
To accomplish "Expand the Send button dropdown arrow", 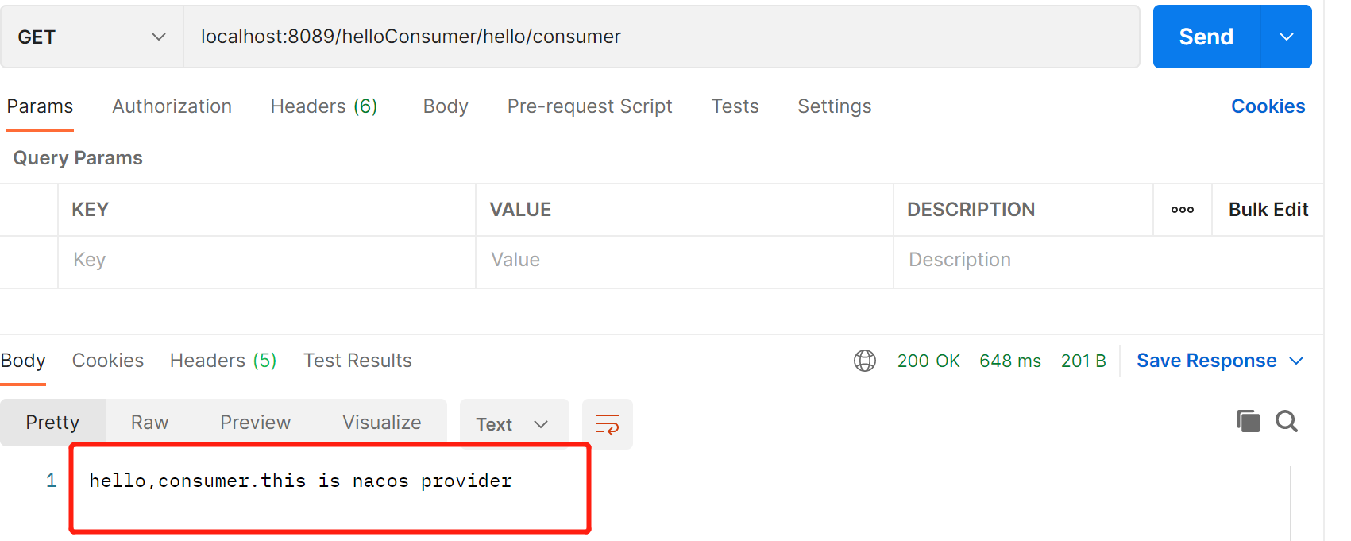I will (x=1287, y=37).
